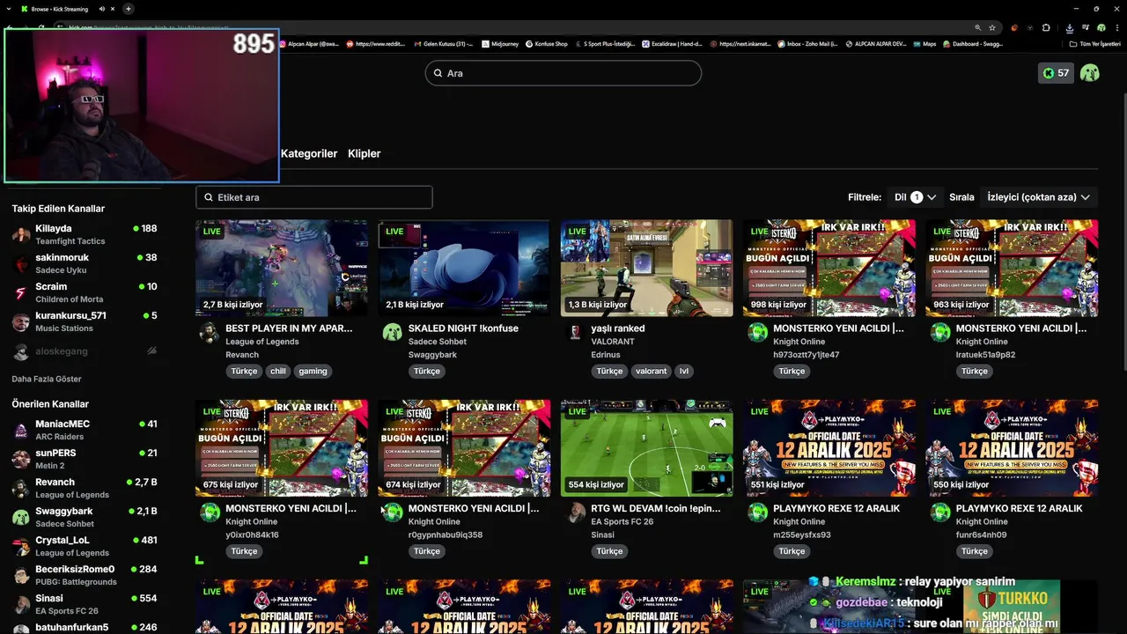Viewport: 1127px width, 634px height.
Task: Switch to the Klipler tab
Action: coord(365,153)
